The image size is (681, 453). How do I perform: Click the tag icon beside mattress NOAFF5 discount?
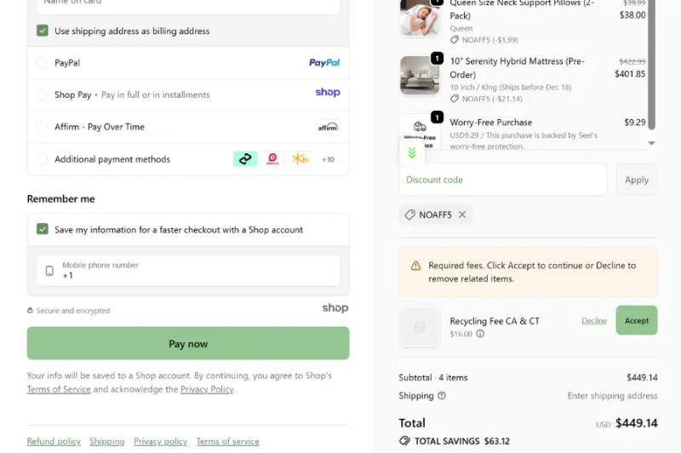pos(455,99)
